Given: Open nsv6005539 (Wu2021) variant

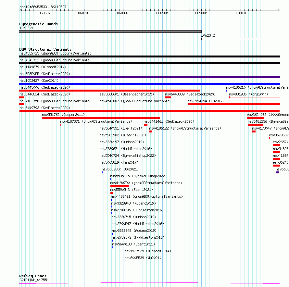Looking at the screenshot, I should [x=143, y=258].
